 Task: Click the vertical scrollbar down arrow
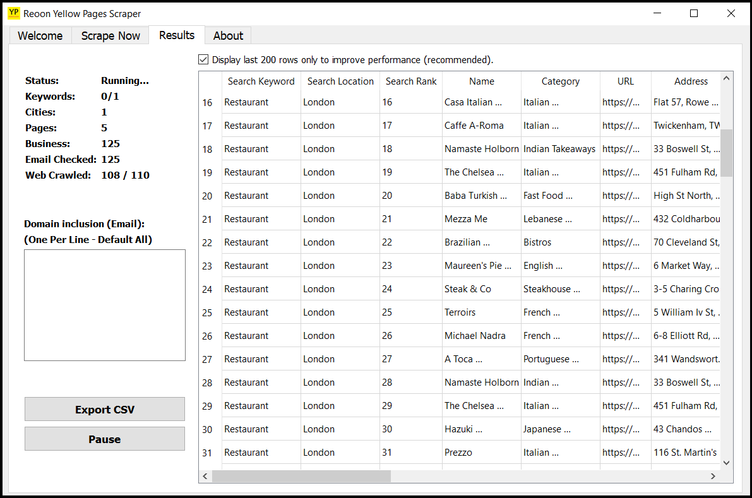coord(726,463)
